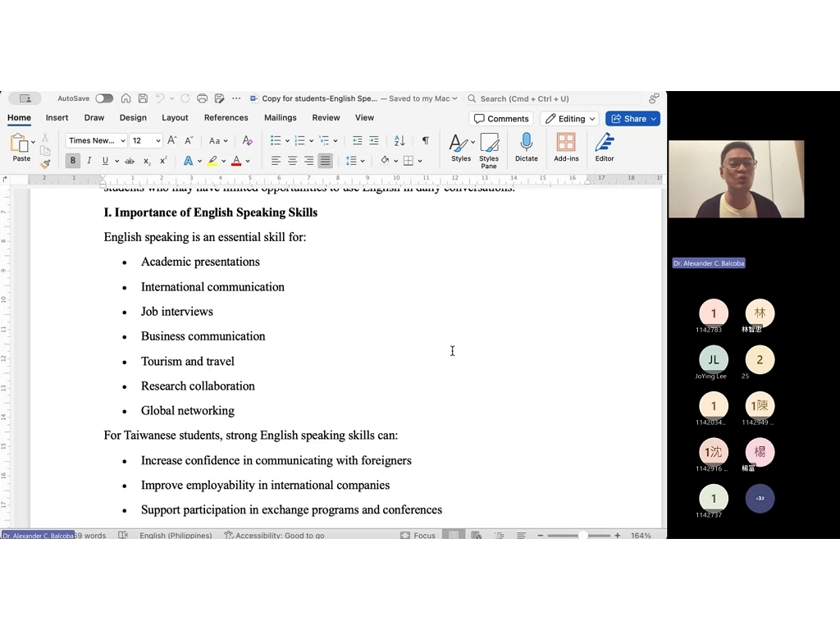Click the Share button
Image resolution: width=840 pixels, height=630 pixels.
click(x=632, y=119)
